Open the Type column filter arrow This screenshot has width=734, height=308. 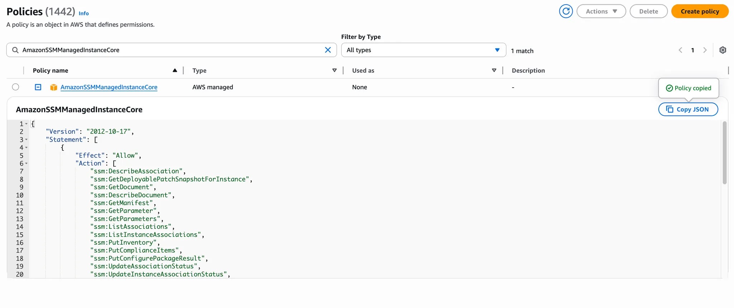334,70
